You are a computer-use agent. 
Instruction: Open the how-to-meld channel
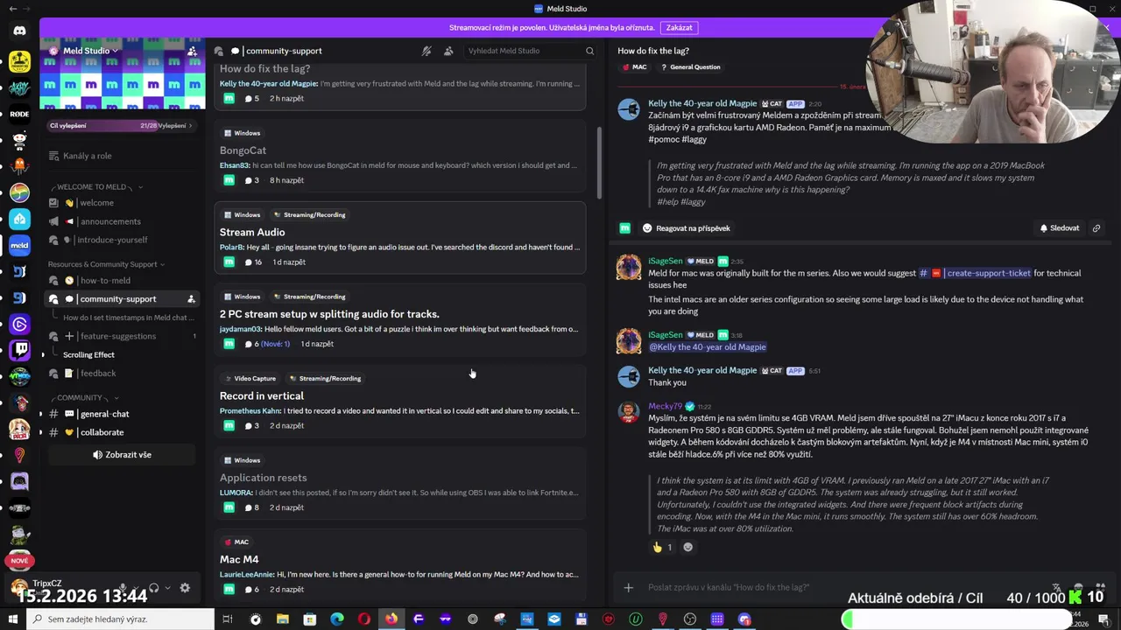pyautogui.click(x=123, y=281)
